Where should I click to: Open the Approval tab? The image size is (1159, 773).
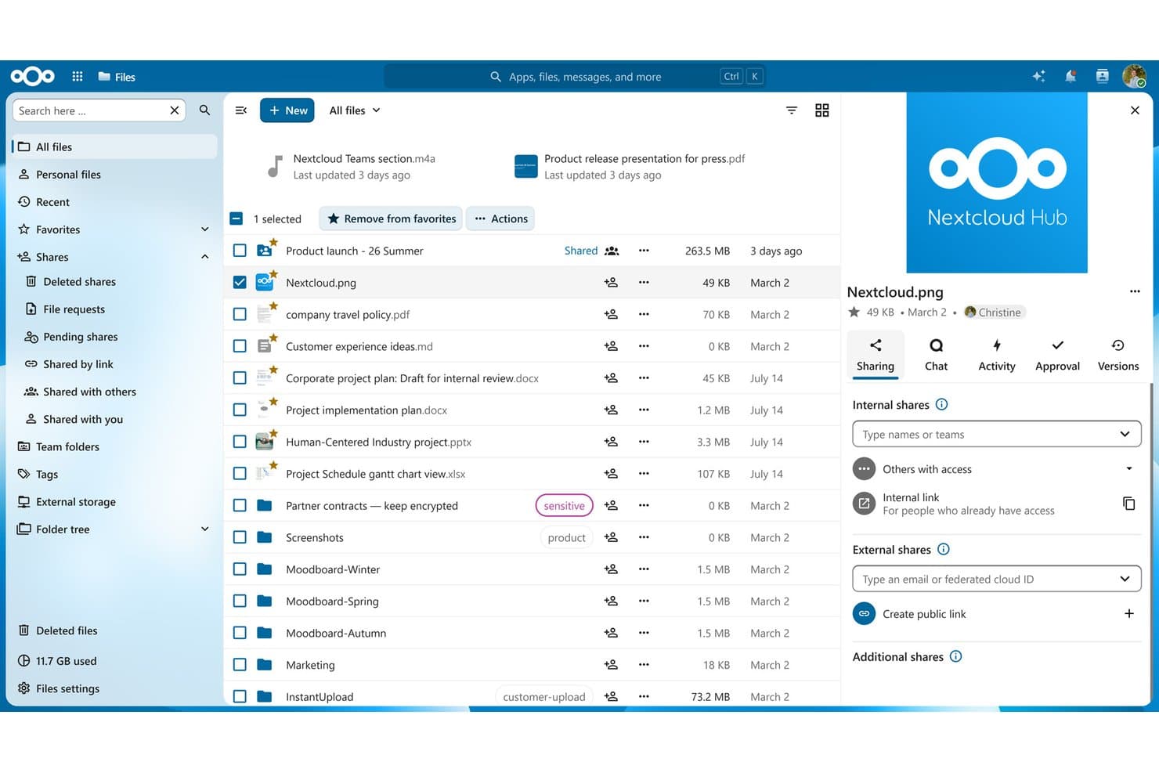[x=1057, y=355]
